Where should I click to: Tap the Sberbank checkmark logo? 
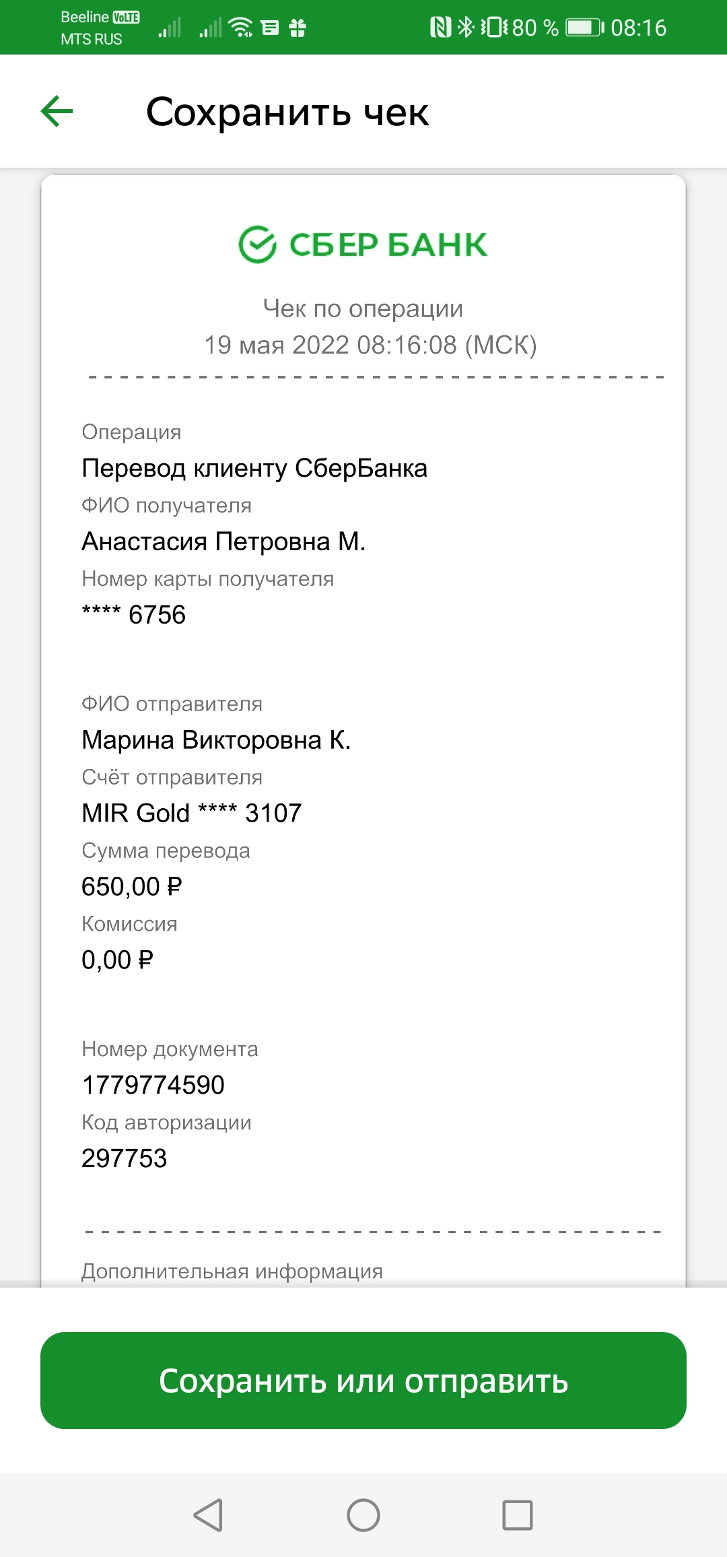pos(257,244)
